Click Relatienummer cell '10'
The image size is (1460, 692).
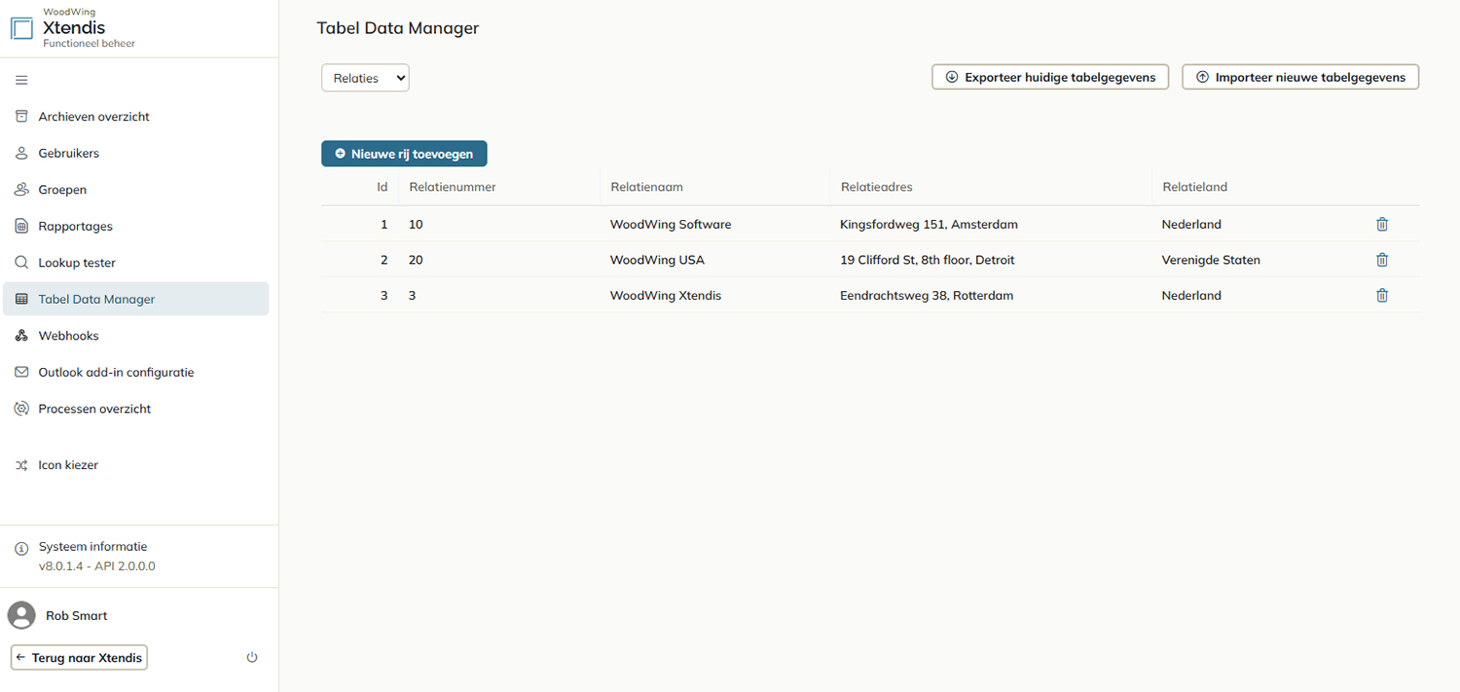(x=416, y=224)
